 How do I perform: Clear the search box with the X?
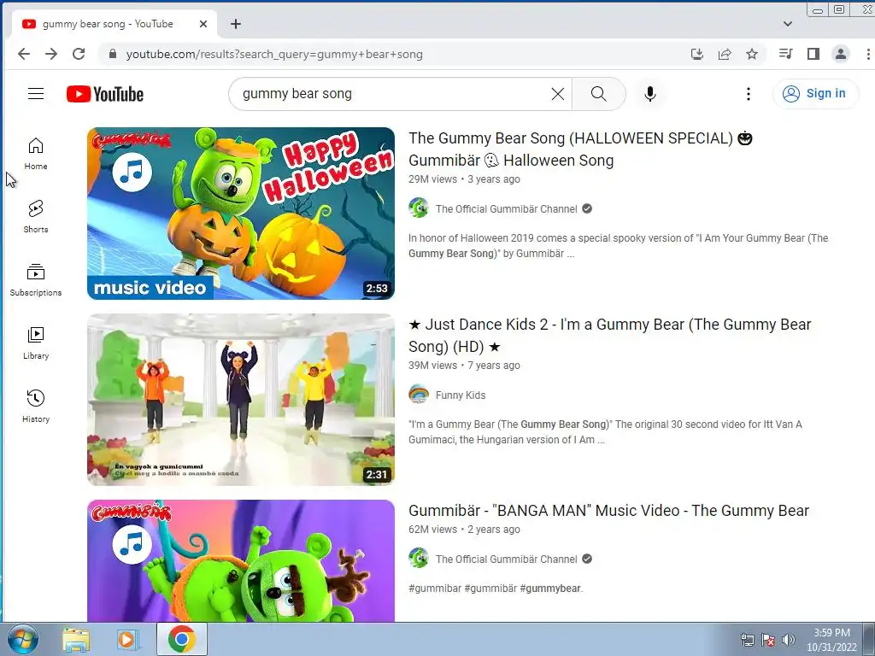tap(557, 94)
